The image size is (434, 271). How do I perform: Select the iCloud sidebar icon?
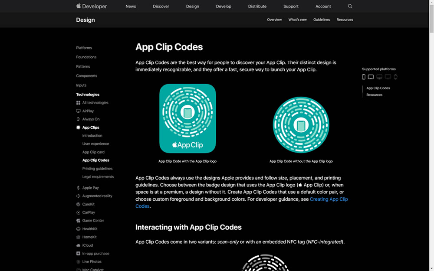coord(78,245)
